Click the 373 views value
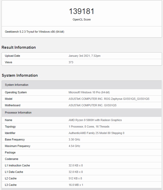163x190 pixels. pos(71,62)
